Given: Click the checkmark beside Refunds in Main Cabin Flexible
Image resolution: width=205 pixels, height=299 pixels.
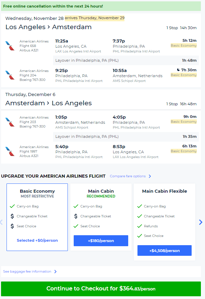Looking at the screenshot, I should pos(139,226).
